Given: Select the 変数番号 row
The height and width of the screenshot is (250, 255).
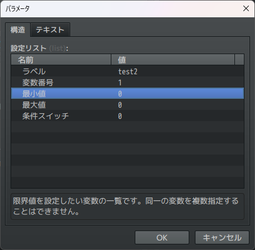Looking at the screenshot, I should 127,82.
